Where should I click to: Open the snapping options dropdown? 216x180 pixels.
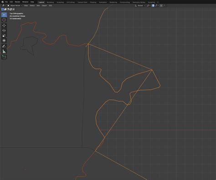[157, 5]
